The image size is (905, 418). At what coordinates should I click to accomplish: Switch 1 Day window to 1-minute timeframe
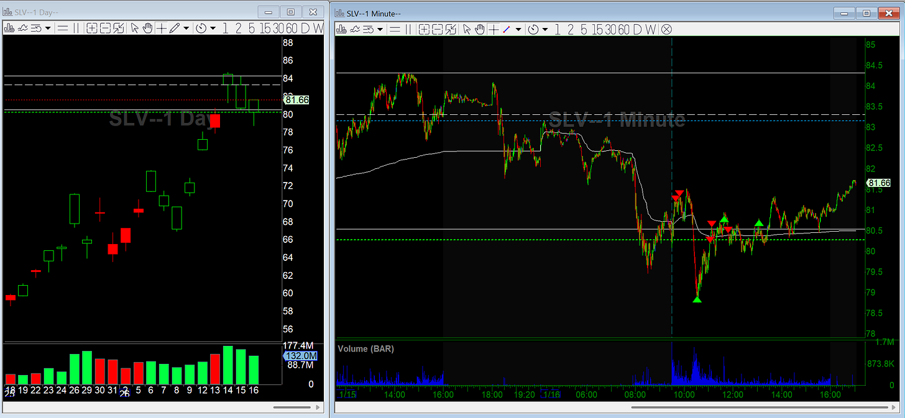[x=225, y=28]
